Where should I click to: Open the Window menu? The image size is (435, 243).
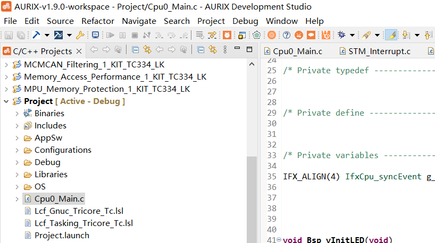point(282,21)
